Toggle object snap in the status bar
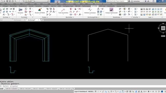 pos(123,91)
